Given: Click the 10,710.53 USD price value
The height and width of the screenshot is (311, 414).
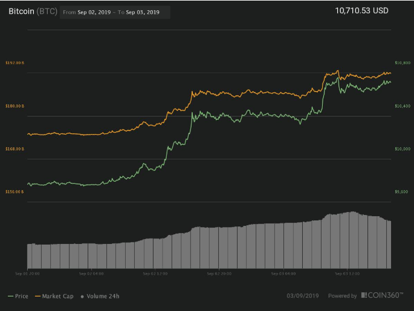Looking at the screenshot, I should 361,10.
